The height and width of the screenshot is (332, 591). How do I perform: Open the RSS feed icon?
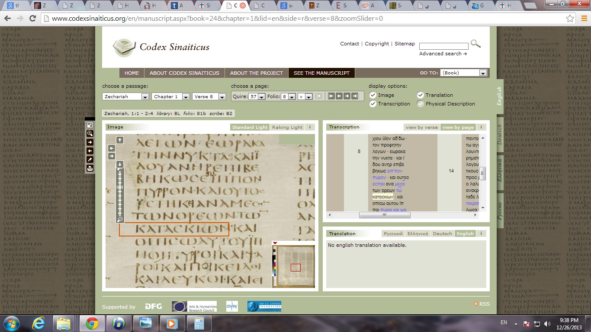coord(476,304)
